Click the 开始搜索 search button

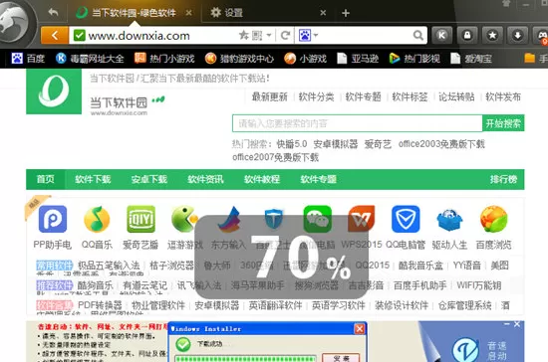click(503, 123)
